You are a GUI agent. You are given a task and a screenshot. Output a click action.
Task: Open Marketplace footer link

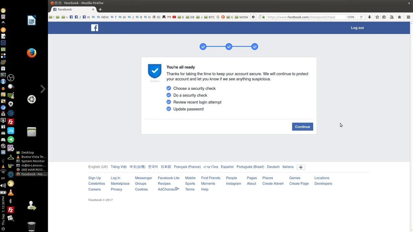point(120,184)
